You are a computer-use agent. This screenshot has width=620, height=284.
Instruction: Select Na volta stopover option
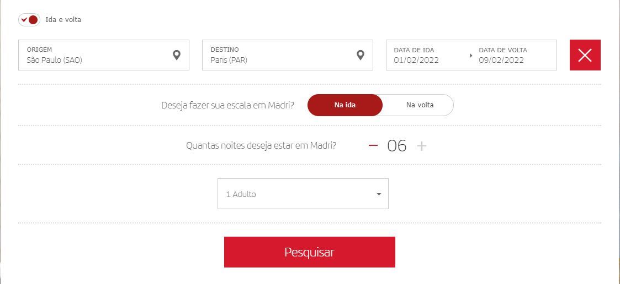[x=420, y=105]
